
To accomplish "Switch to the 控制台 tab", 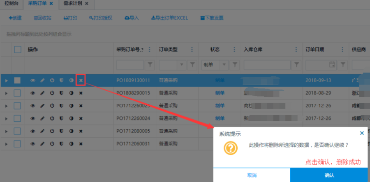I will [x=12, y=4].
